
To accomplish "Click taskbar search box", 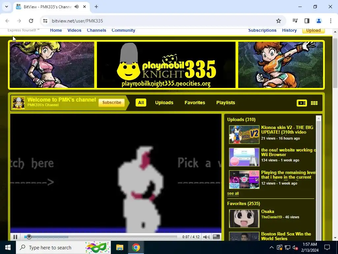I will point(63,247).
